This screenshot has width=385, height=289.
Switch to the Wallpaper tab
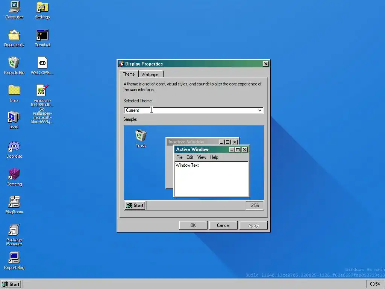click(150, 74)
